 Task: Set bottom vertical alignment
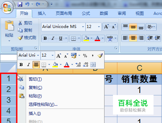141,27
